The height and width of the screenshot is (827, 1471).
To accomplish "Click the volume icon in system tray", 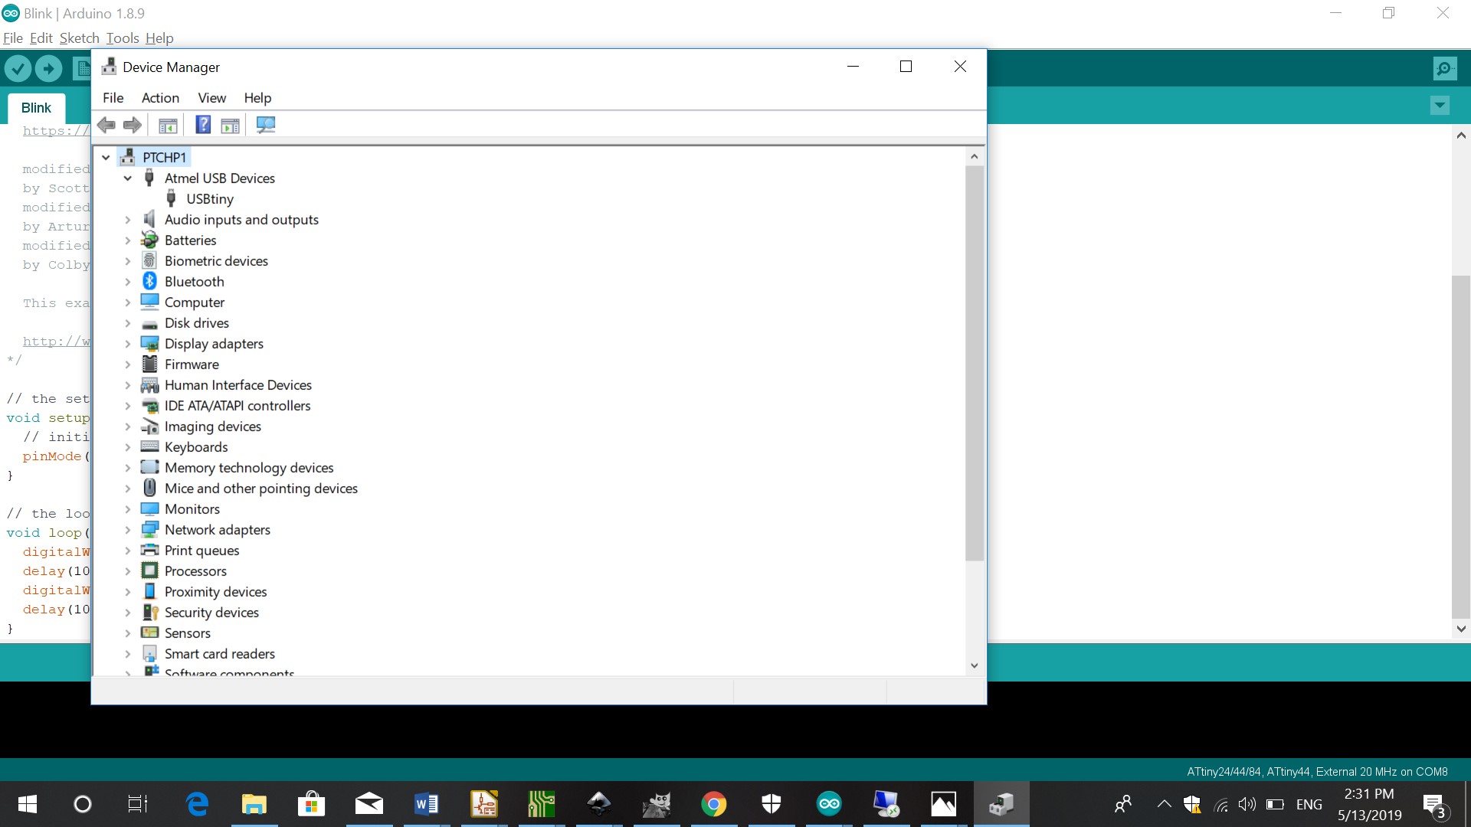I will 1247,804.
